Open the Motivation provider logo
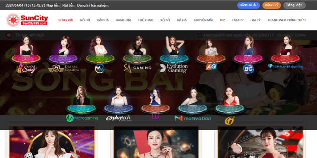The image size is (317, 158). [193, 118]
